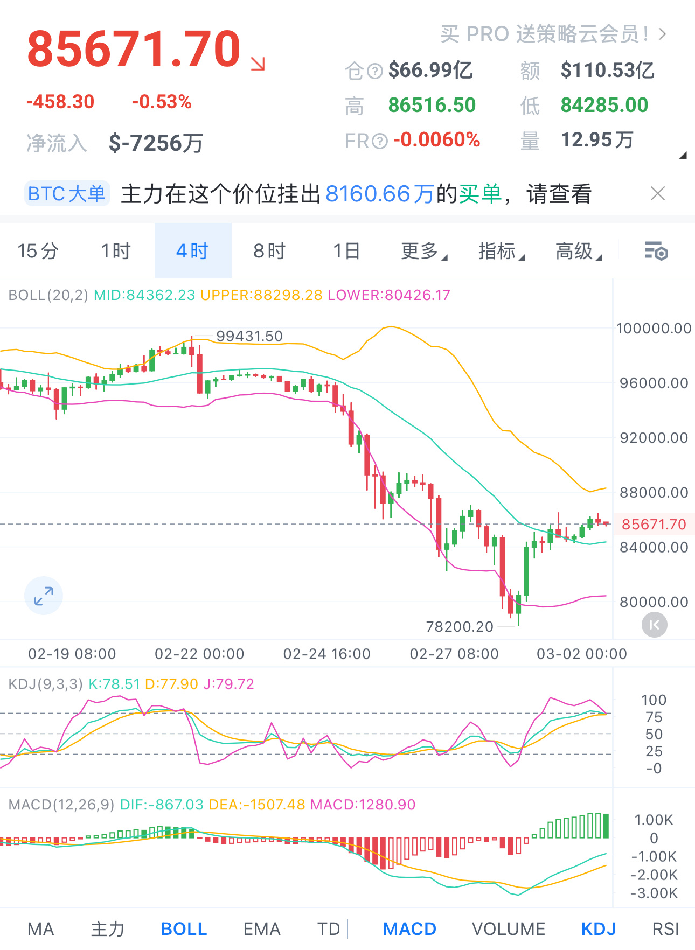Tap the MID:84362.23 Bollinger value
The height and width of the screenshot is (950, 695).
[144, 295]
